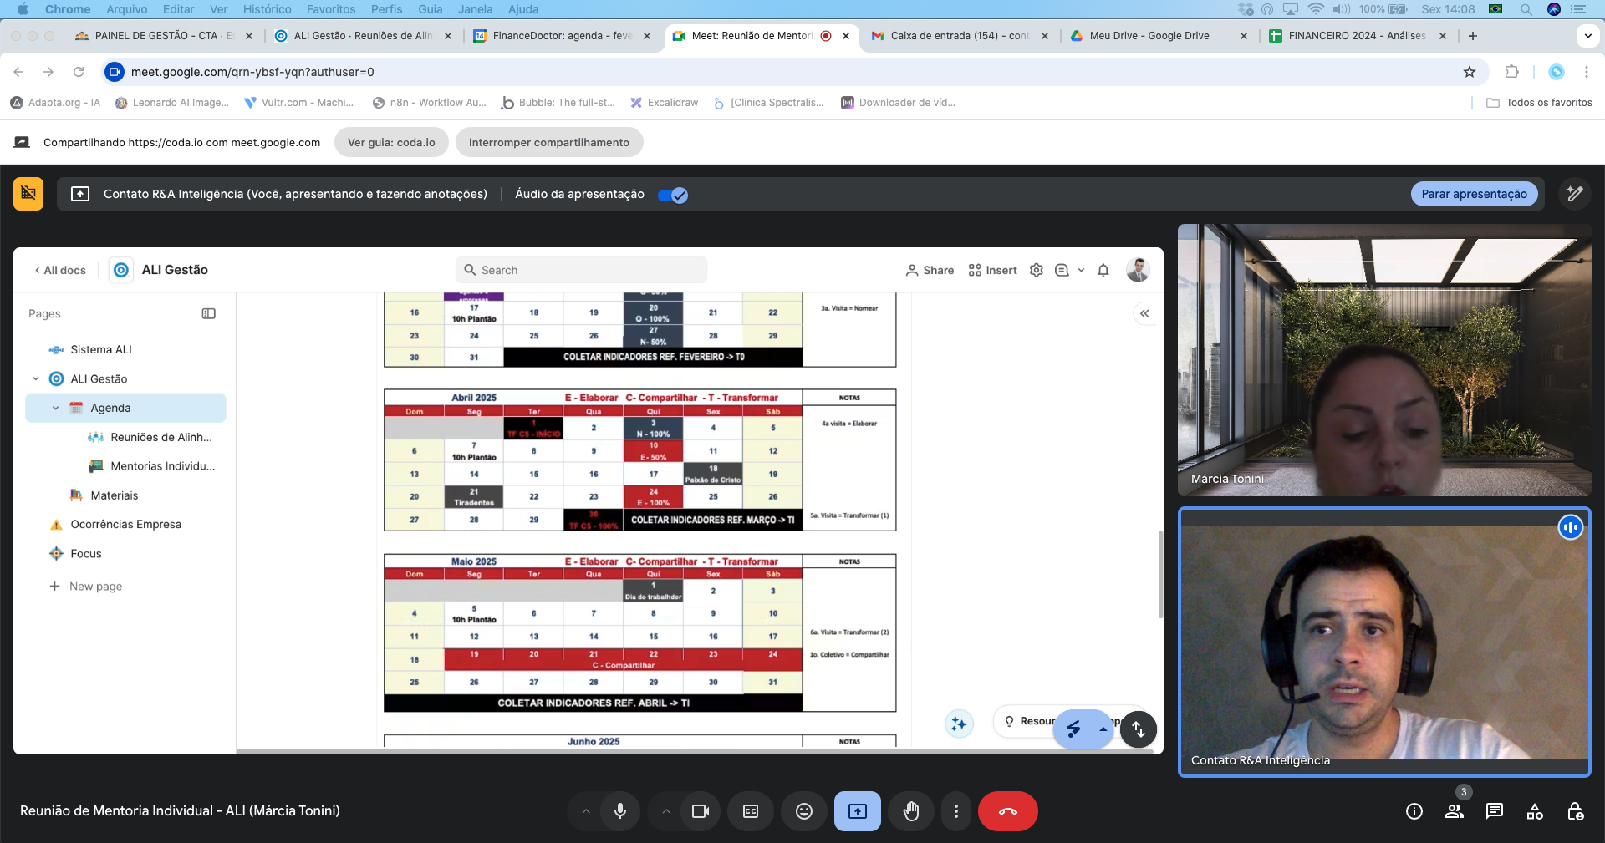
Task: Open the Insert button in Coda
Action: (x=992, y=270)
